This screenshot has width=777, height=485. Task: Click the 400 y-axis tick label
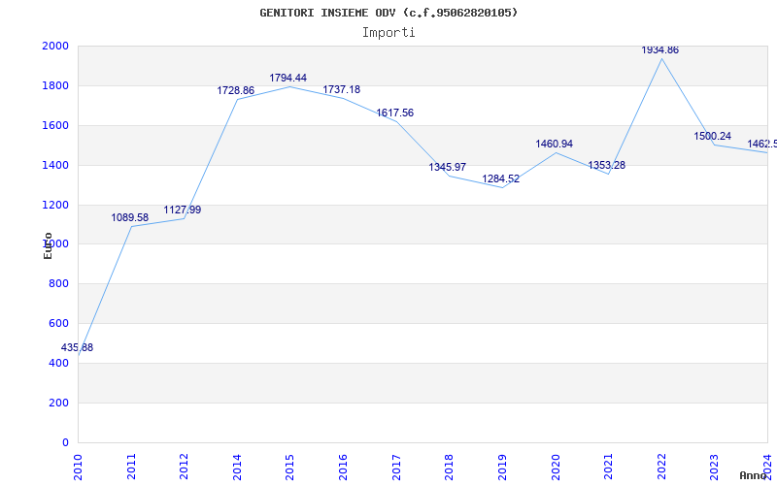pyautogui.click(x=59, y=363)
